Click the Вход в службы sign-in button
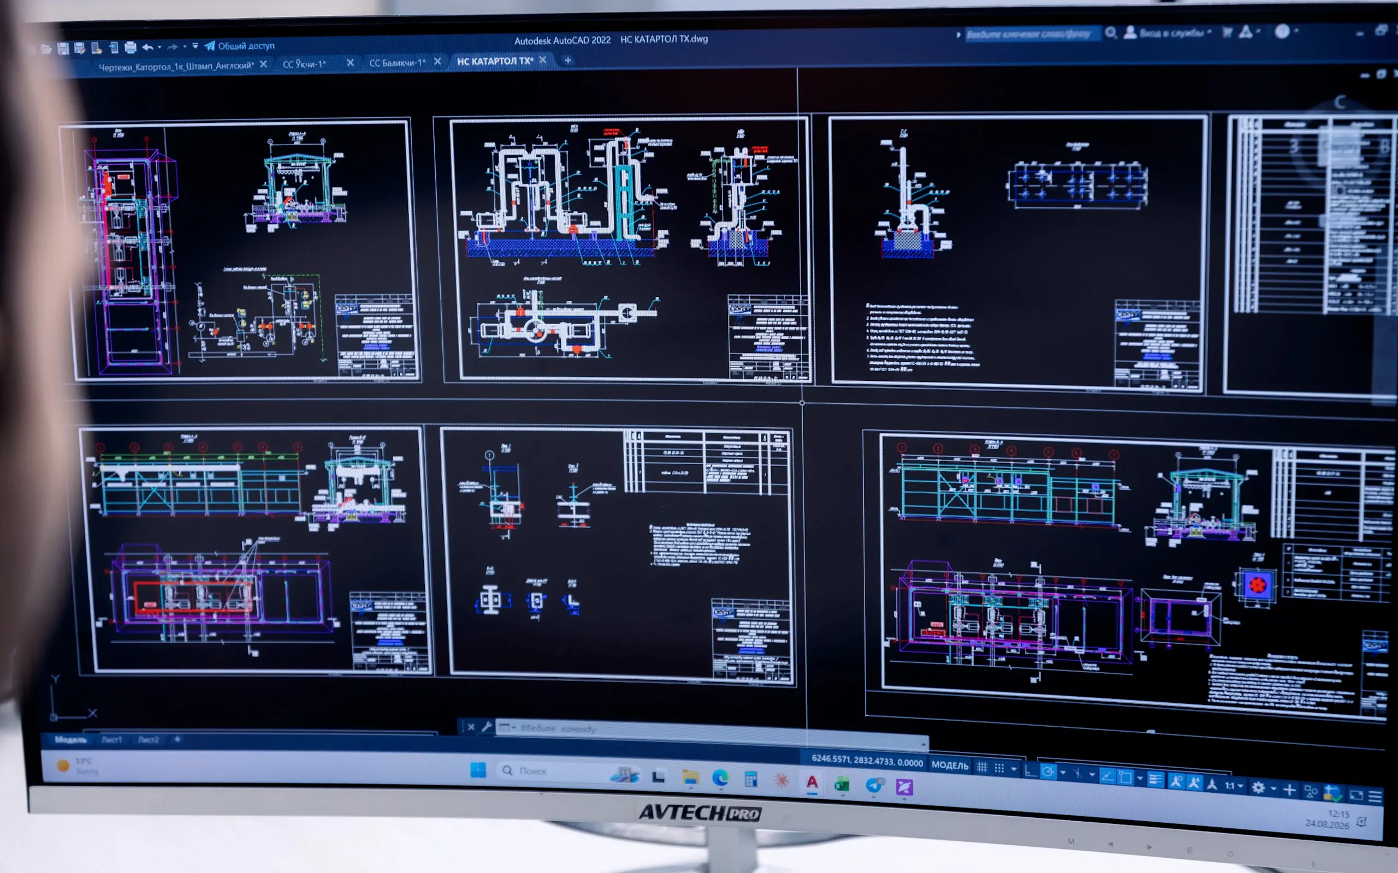1398x873 pixels. [x=1168, y=32]
